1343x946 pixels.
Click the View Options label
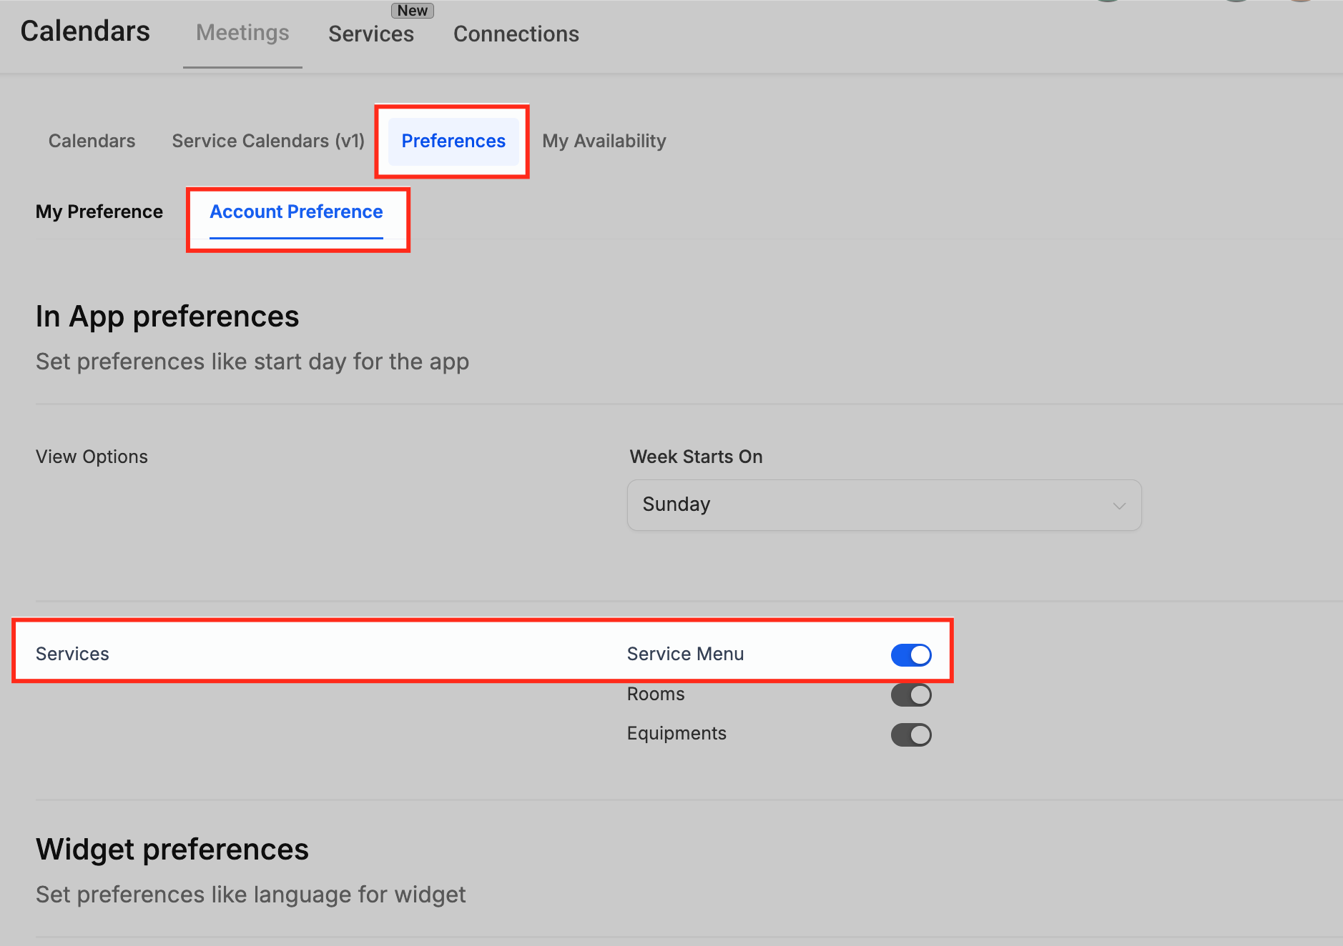92,457
